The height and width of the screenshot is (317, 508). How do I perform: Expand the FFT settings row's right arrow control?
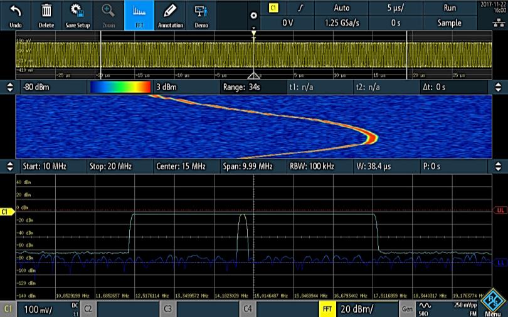point(499,167)
